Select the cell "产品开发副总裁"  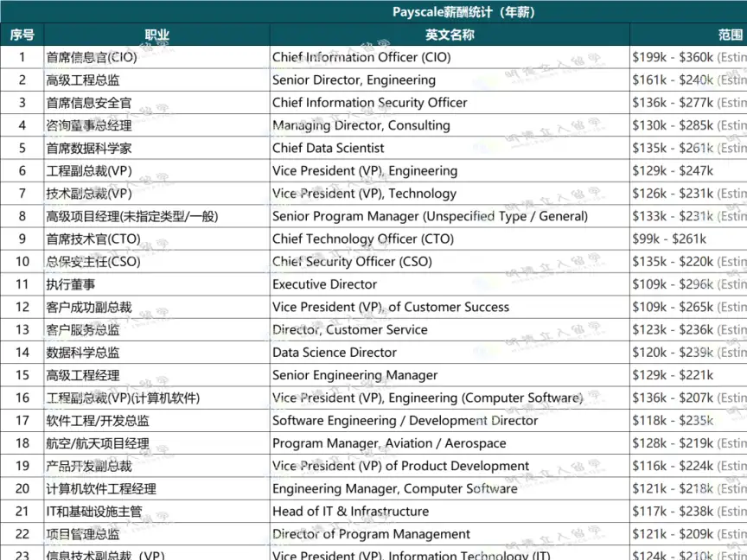coord(156,466)
